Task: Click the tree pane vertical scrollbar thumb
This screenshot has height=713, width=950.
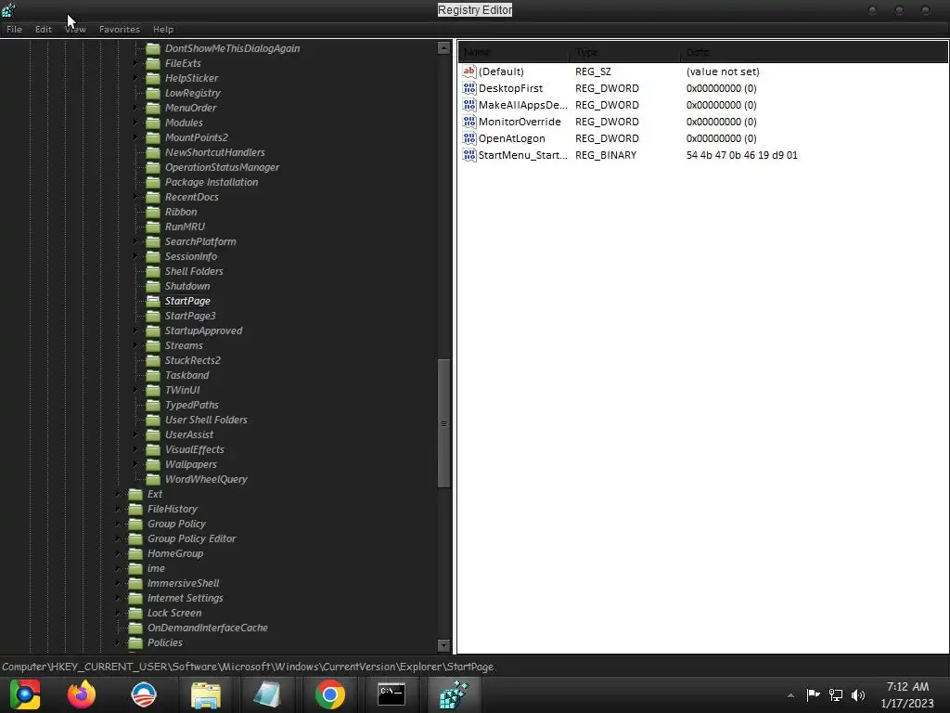Action: pyautogui.click(x=443, y=423)
